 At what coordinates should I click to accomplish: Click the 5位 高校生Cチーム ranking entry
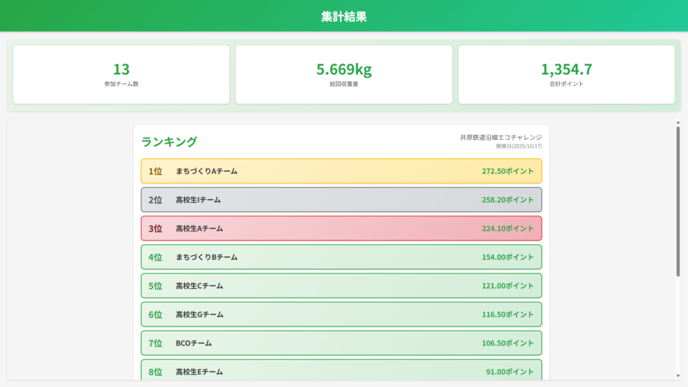pyautogui.click(x=341, y=286)
